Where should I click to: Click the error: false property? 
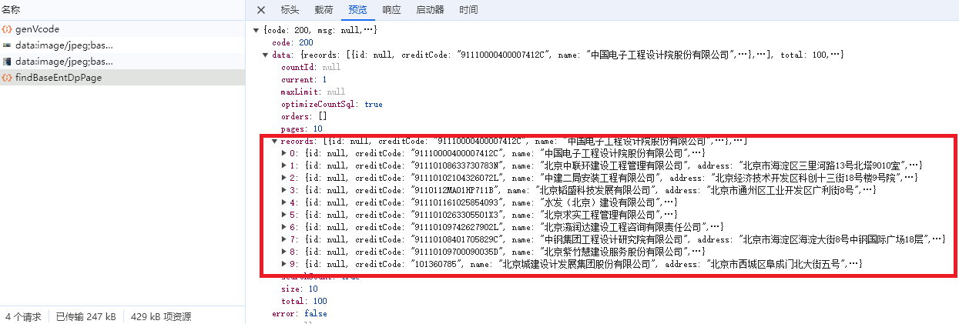[x=299, y=313]
